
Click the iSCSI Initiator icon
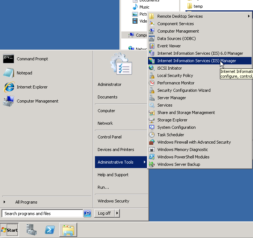(x=152, y=68)
